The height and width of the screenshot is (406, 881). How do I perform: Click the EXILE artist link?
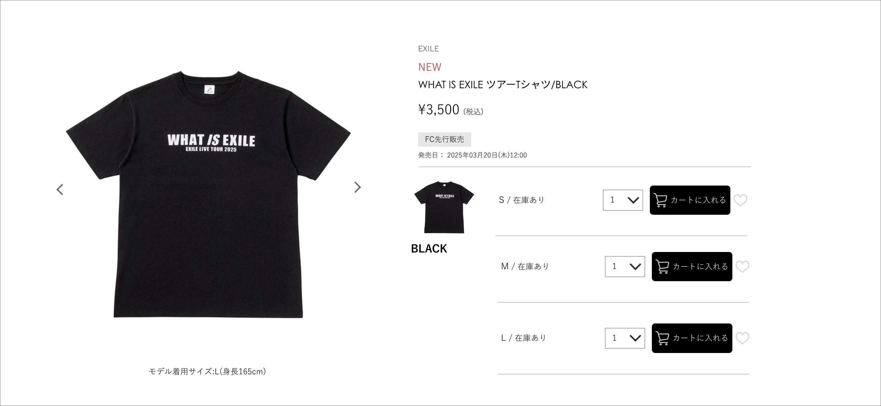click(428, 49)
